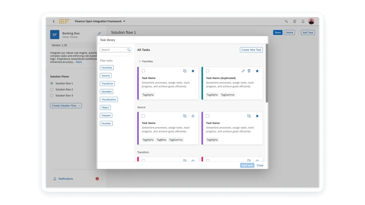
Task: Close the Task library dialog
Action: pos(260,165)
